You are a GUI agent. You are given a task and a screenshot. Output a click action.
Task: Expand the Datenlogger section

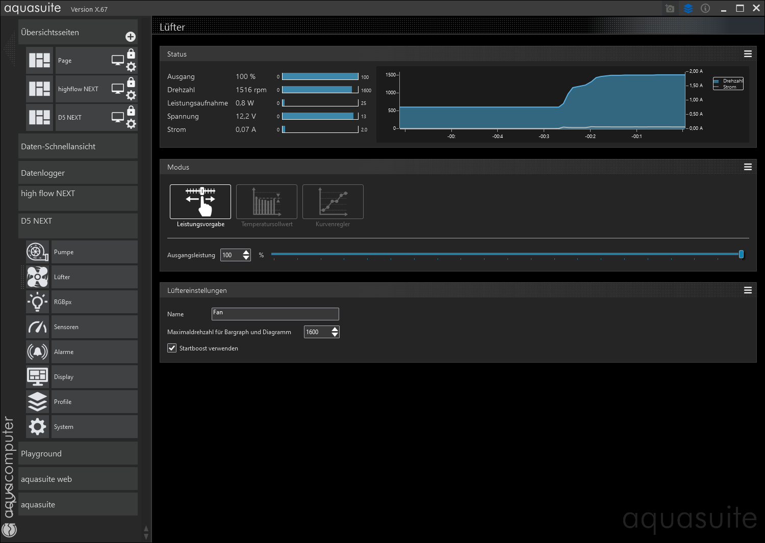(x=78, y=173)
